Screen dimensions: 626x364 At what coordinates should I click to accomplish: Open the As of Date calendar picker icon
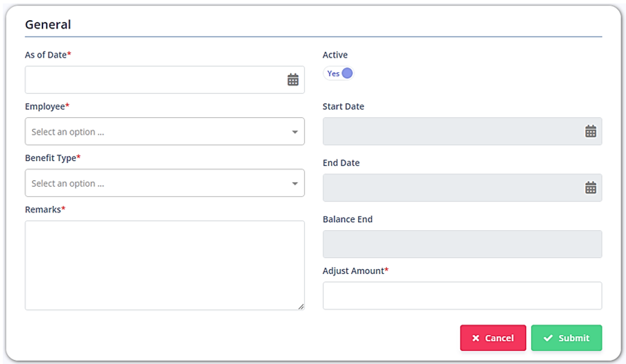click(x=293, y=80)
